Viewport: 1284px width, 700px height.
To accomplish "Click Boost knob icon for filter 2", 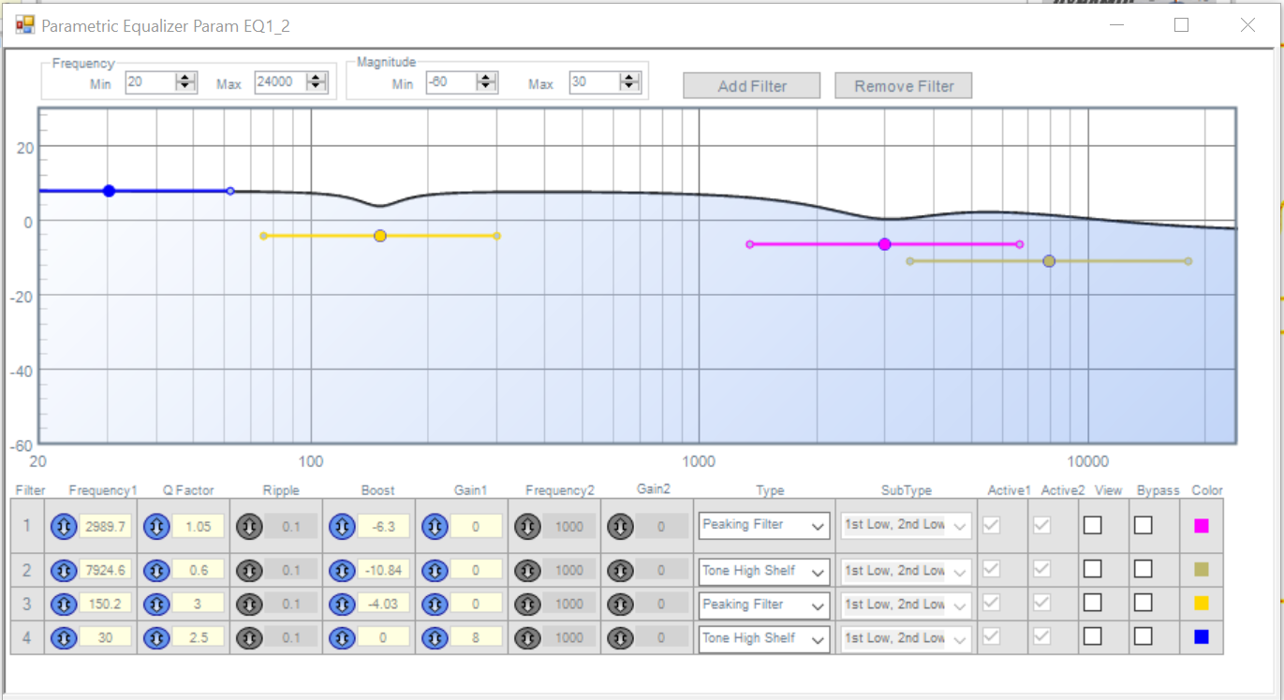I will 342,570.
